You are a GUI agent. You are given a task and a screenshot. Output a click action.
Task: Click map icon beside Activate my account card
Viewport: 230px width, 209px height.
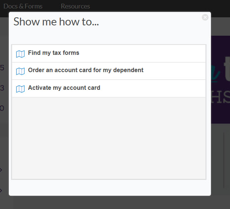point(21,89)
